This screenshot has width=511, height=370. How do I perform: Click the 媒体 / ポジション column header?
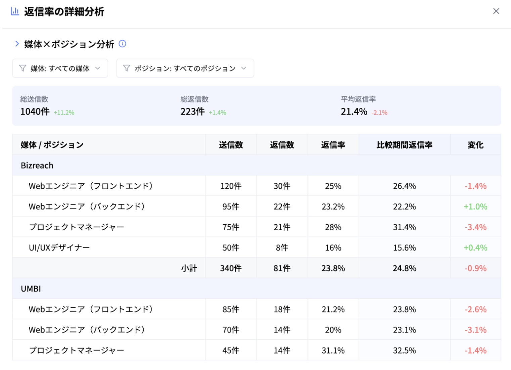(52, 145)
